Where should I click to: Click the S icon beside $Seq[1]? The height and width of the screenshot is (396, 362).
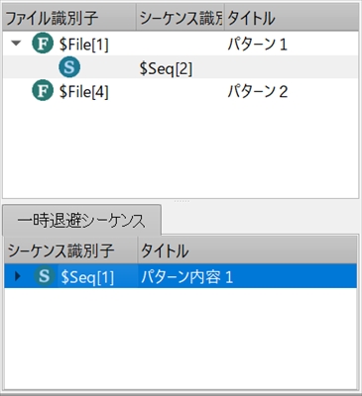pos(45,276)
